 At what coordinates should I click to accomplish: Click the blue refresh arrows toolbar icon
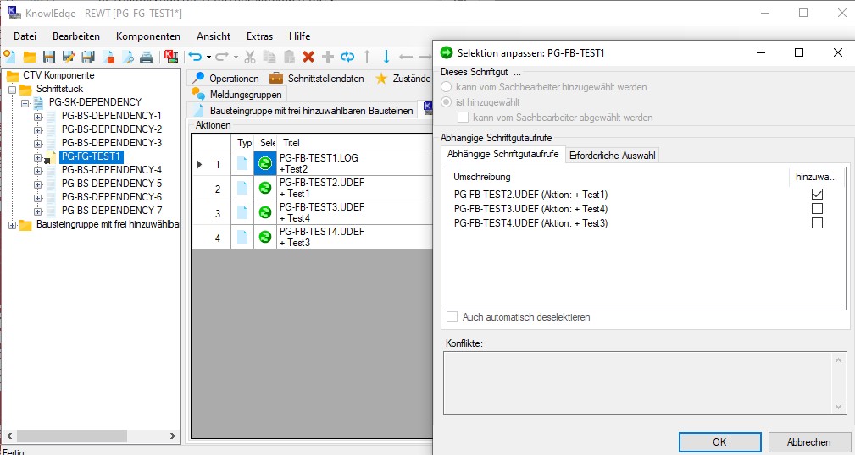[x=347, y=57]
